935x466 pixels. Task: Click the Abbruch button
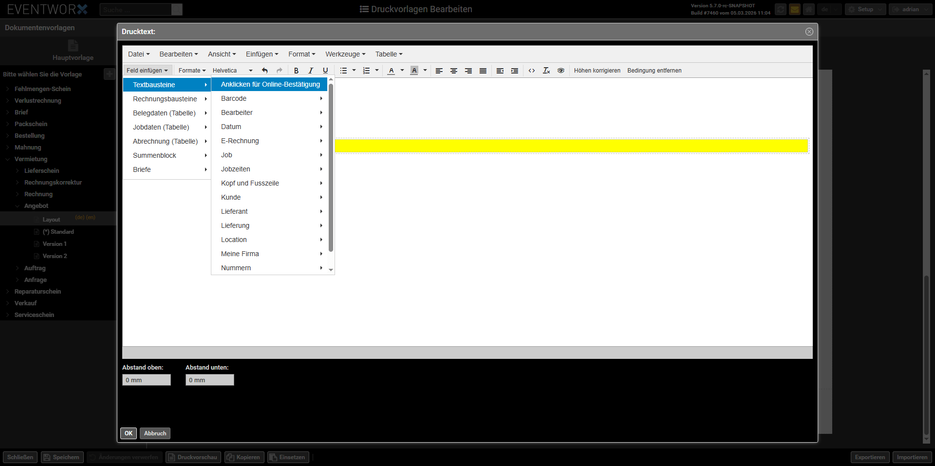coord(155,433)
